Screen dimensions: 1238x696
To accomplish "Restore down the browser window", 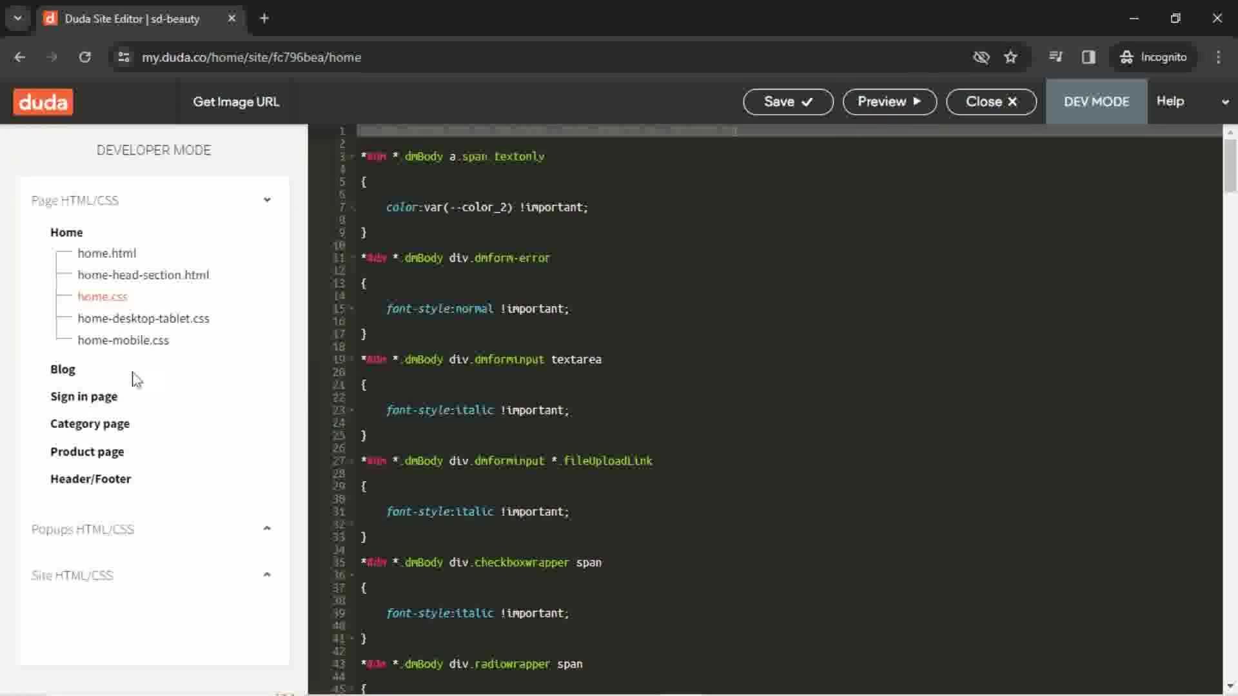I will click(x=1175, y=19).
